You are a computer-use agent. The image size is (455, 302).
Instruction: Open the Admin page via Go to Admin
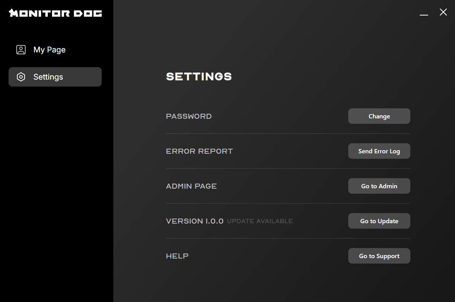coord(379,186)
